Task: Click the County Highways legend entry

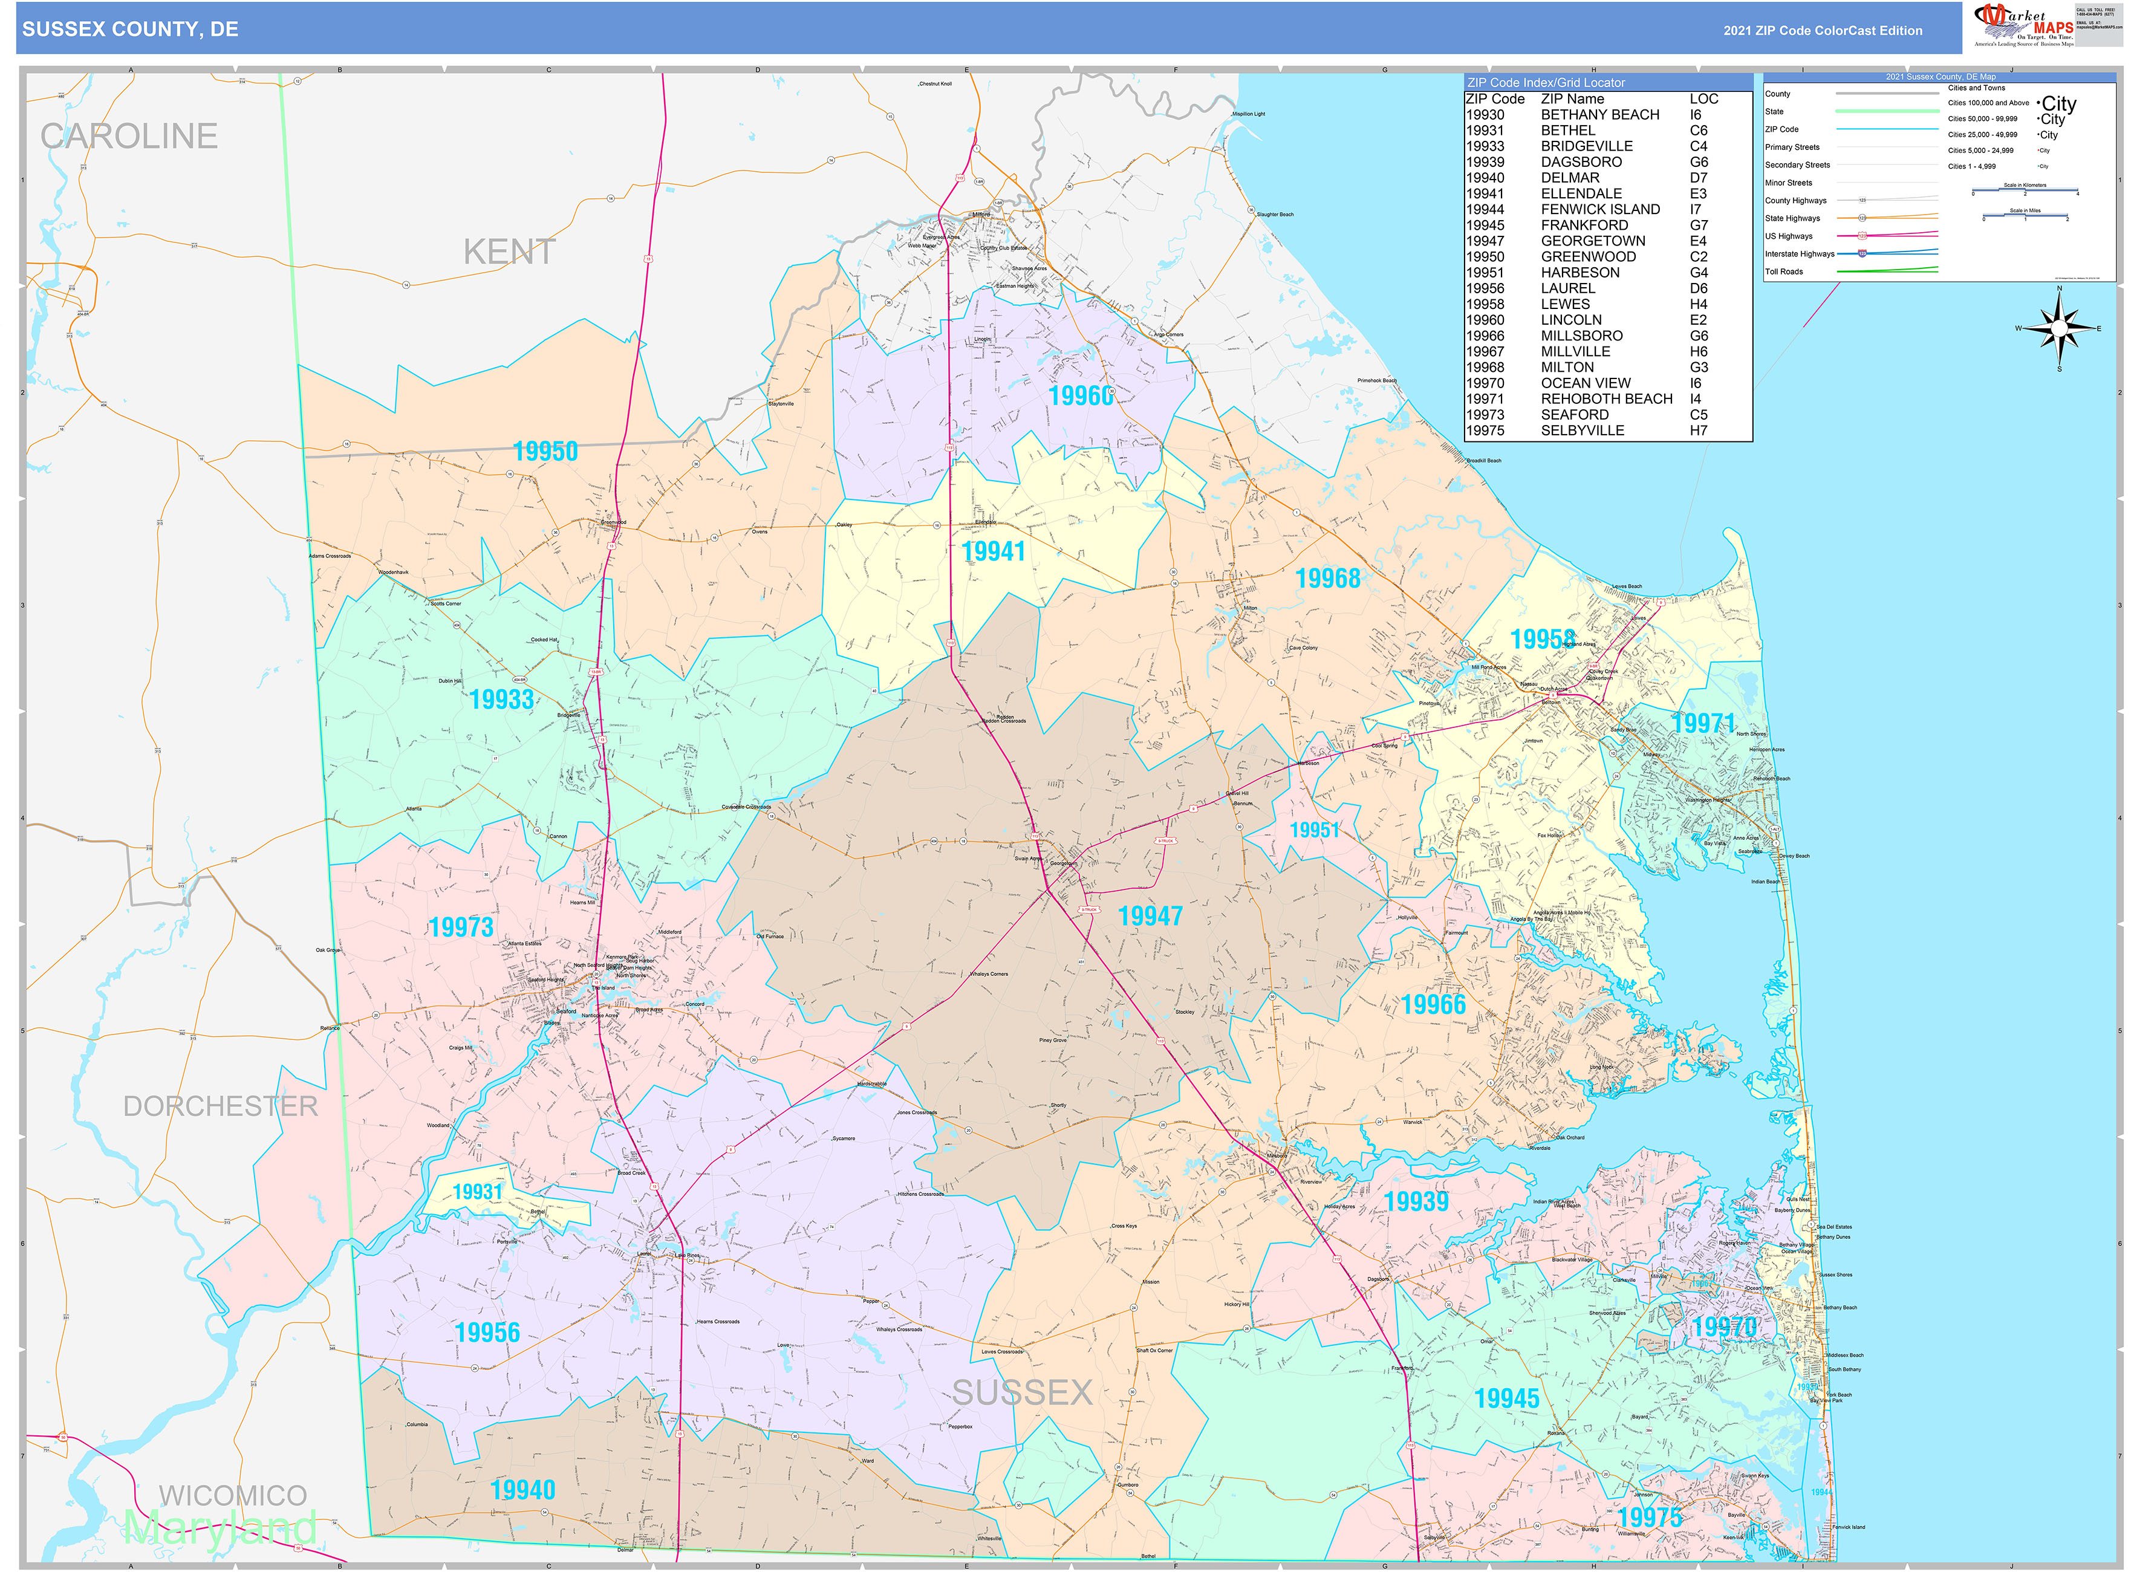Action: tap(1852, 201)
